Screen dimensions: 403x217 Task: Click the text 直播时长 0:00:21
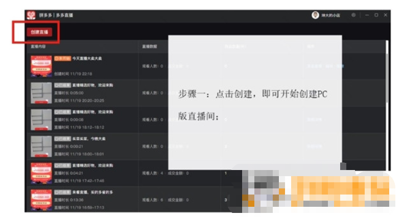(69, 147)
